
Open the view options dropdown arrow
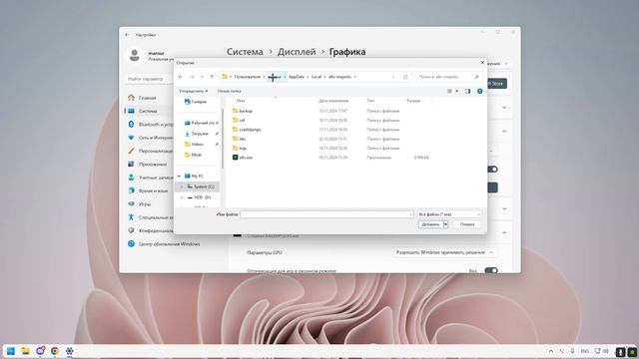tap(457, 91)
